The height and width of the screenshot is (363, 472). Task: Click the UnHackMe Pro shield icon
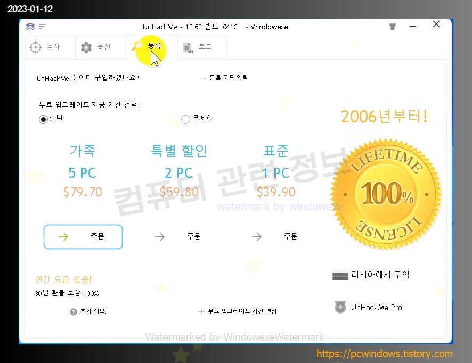(x=340, y=307)
